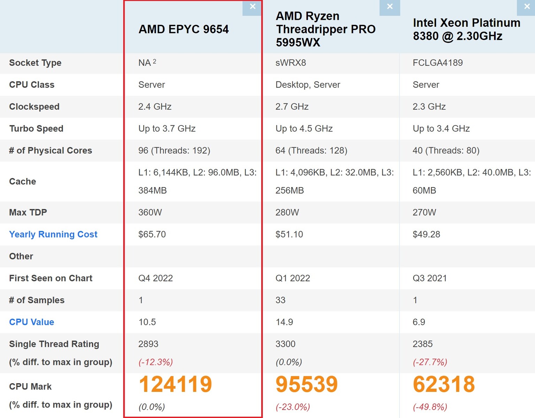
Task: Open the CPU Value link
Action: [32, 322]
